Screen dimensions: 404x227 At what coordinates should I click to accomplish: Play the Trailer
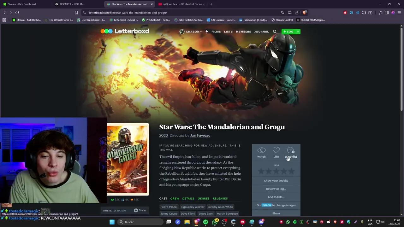click(x=140, y=210)
